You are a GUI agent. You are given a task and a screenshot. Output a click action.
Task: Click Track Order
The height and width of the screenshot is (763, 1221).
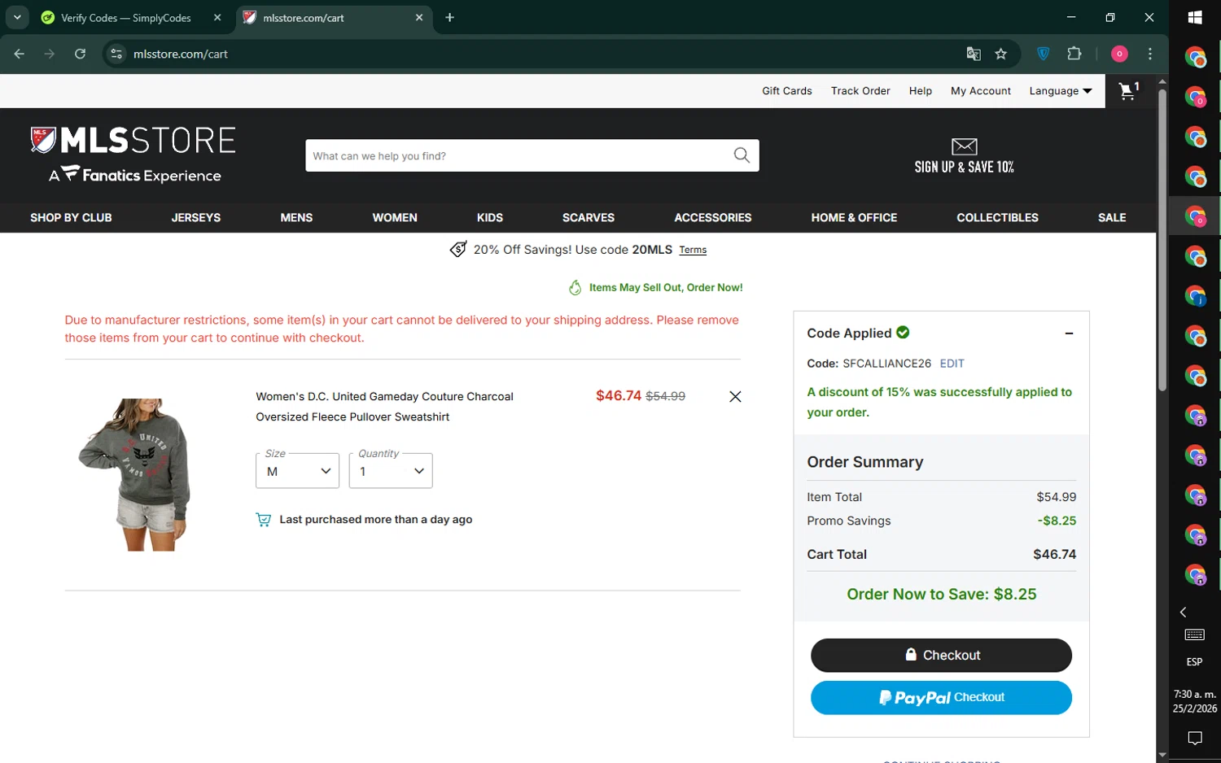pos(860,91)
